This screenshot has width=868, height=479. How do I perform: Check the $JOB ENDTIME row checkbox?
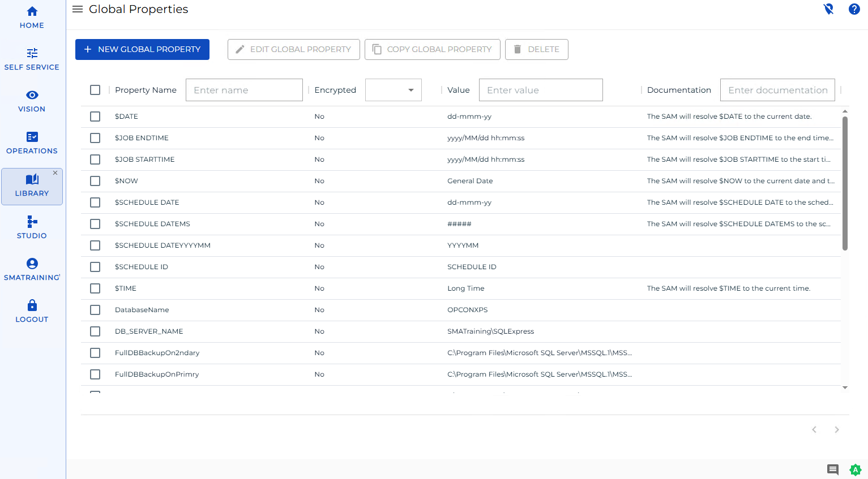coord(95,138)
